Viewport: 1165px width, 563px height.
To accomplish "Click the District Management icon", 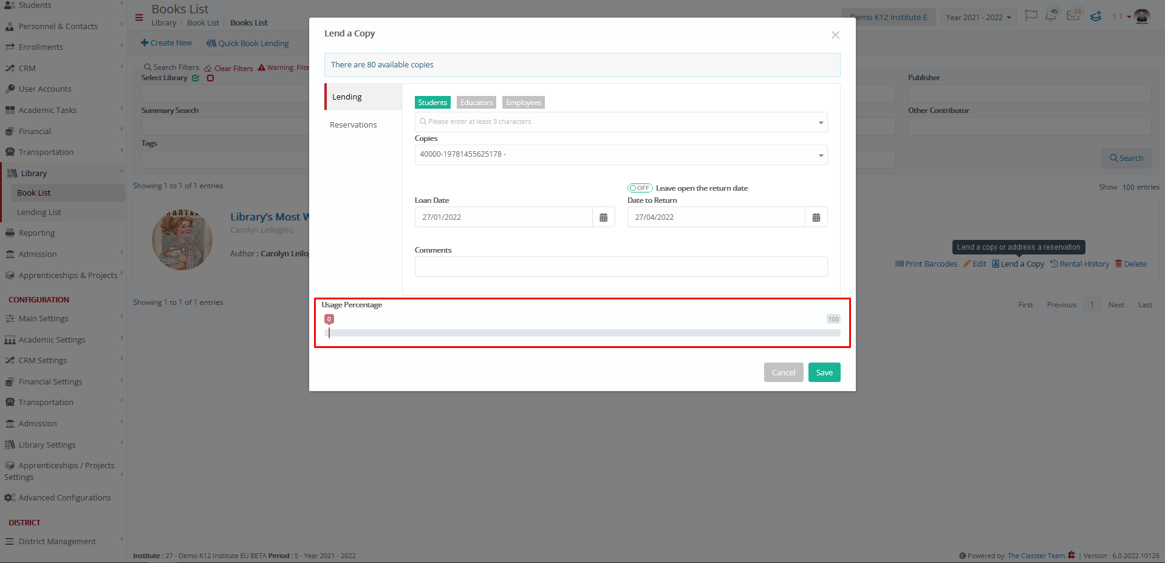I will pos(10,541).
